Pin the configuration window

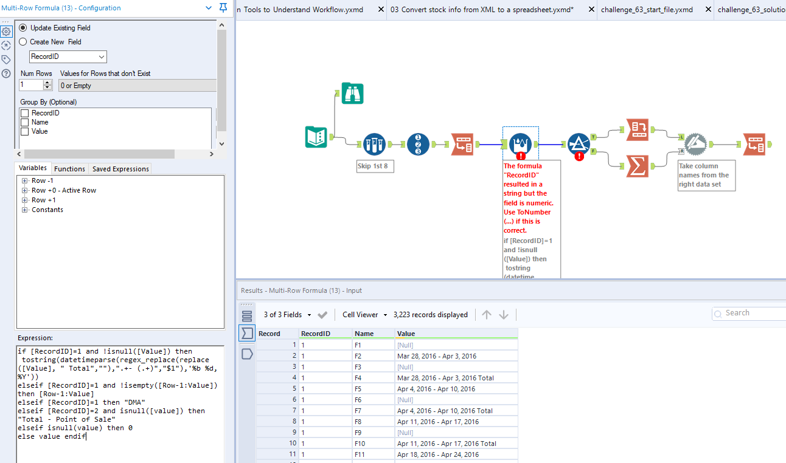[x=223, y=9]
